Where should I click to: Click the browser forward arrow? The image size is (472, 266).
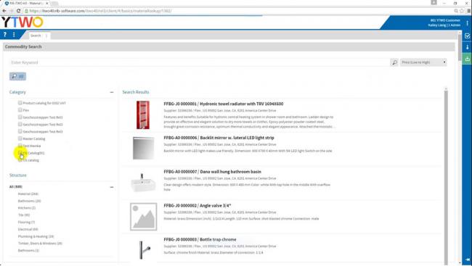click(x=12, y=11)
